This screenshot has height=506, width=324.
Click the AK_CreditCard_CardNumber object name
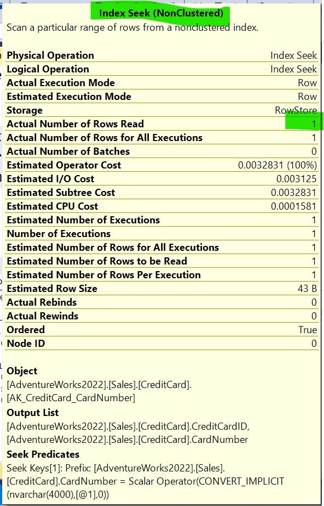(71, 398)
